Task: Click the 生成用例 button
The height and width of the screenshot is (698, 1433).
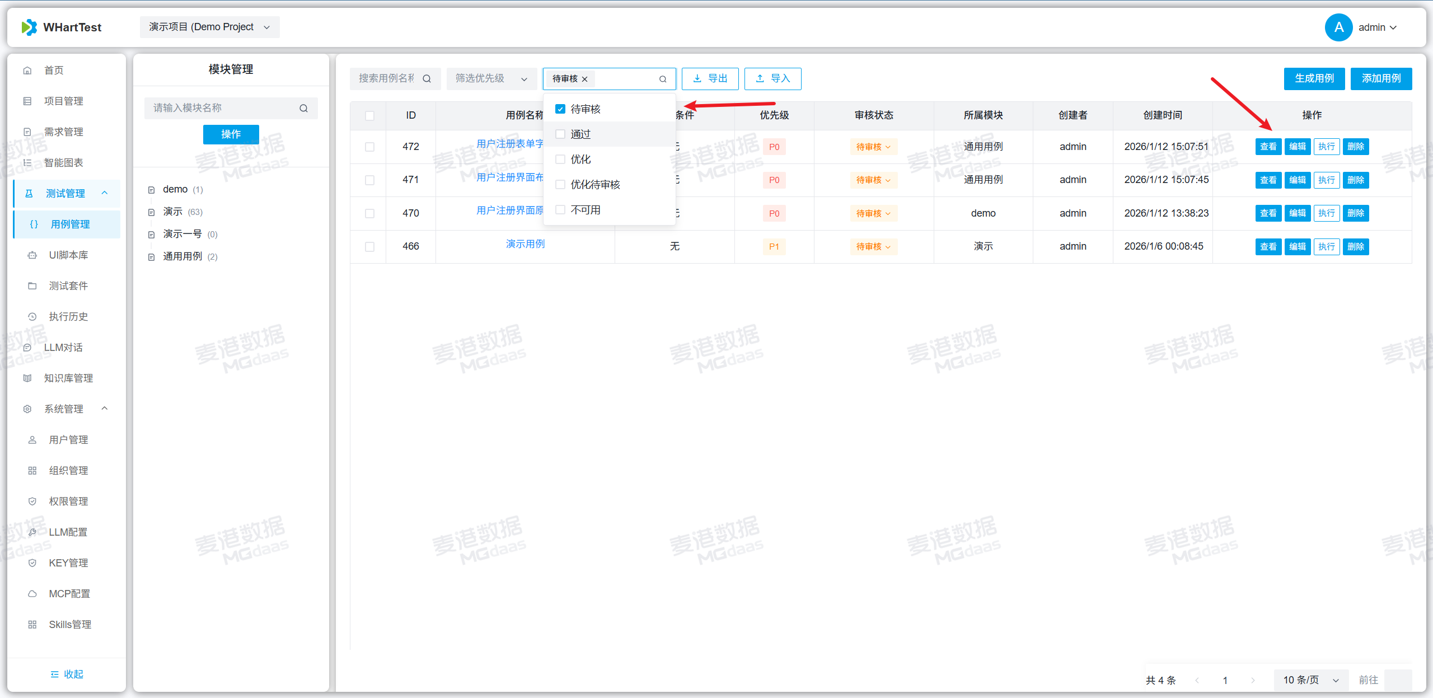Action: point(1314,79)
